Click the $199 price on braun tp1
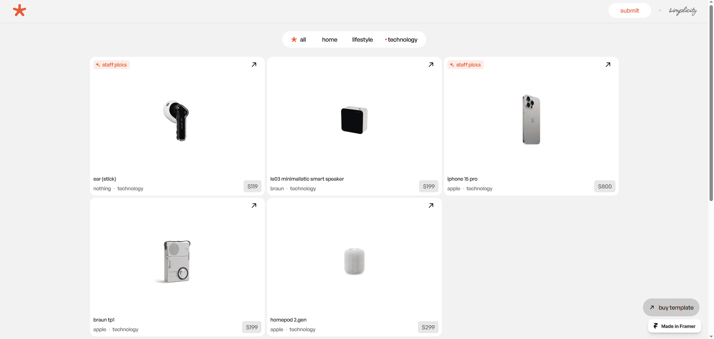714x339 pixels. tap(252, 327)
